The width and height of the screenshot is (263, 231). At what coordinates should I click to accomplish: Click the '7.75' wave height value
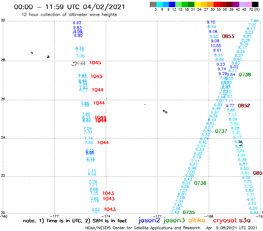(x=247, y=182)
